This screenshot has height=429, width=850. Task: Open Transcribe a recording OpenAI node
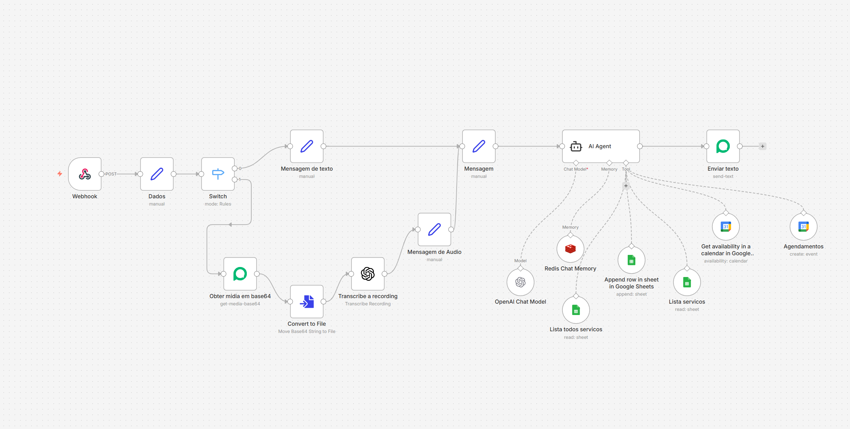coord(367,274)
